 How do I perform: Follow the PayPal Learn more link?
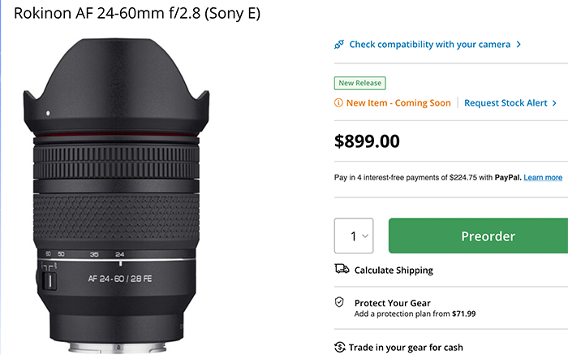543,177
